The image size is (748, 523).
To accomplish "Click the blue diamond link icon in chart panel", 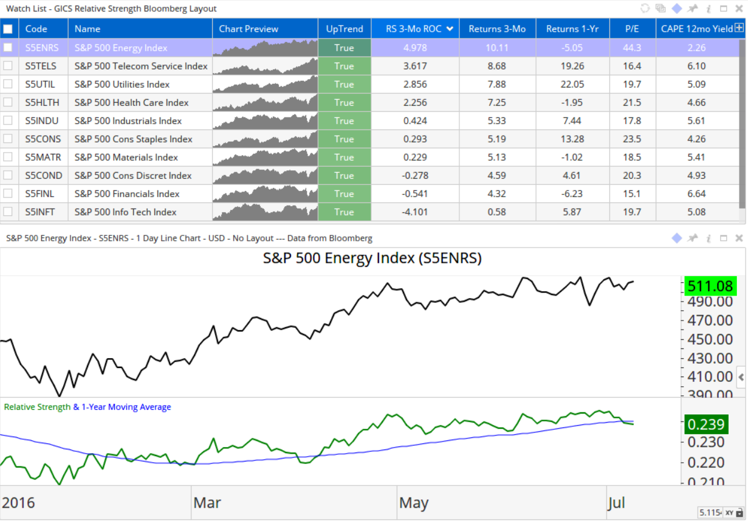I will [677, 238].
